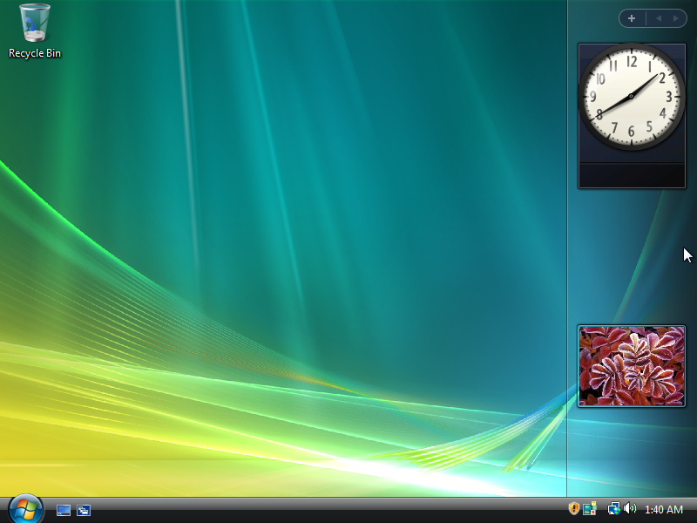Click the analog clock gadget face

pos(632,96)
